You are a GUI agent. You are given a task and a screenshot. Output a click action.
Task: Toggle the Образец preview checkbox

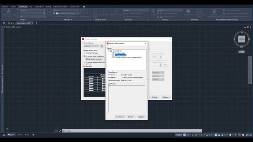(109, 84)
